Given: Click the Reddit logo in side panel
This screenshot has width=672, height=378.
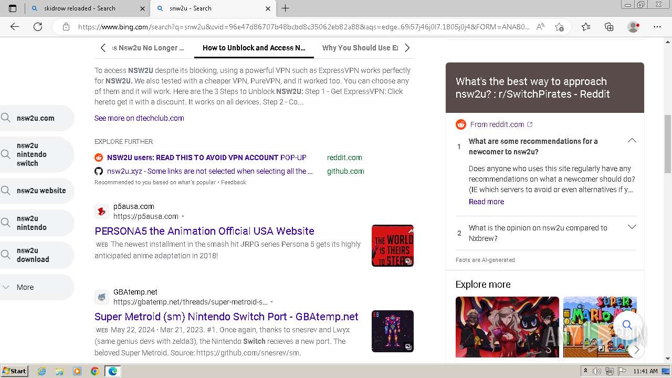Looking at the screenshot, I should (461, 124).
